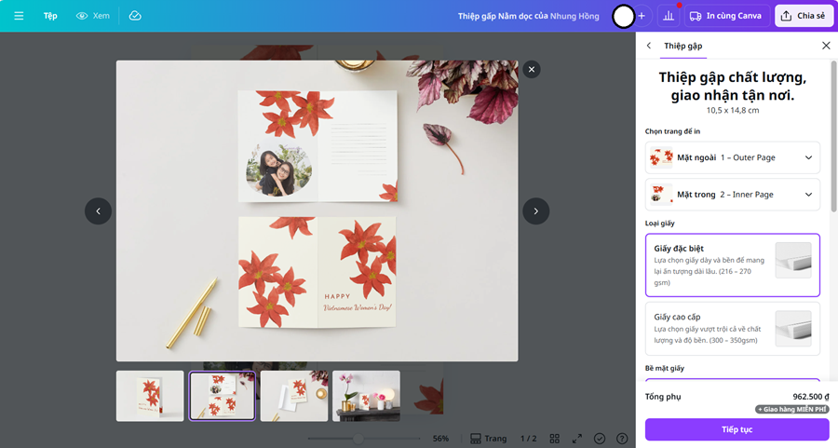The image size is (838, 448).
Task: Toggle the Xem viewing mode
Action: click(93, 16)
